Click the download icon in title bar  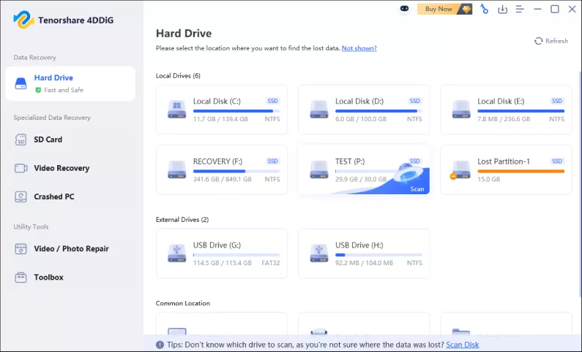point(502,9)
